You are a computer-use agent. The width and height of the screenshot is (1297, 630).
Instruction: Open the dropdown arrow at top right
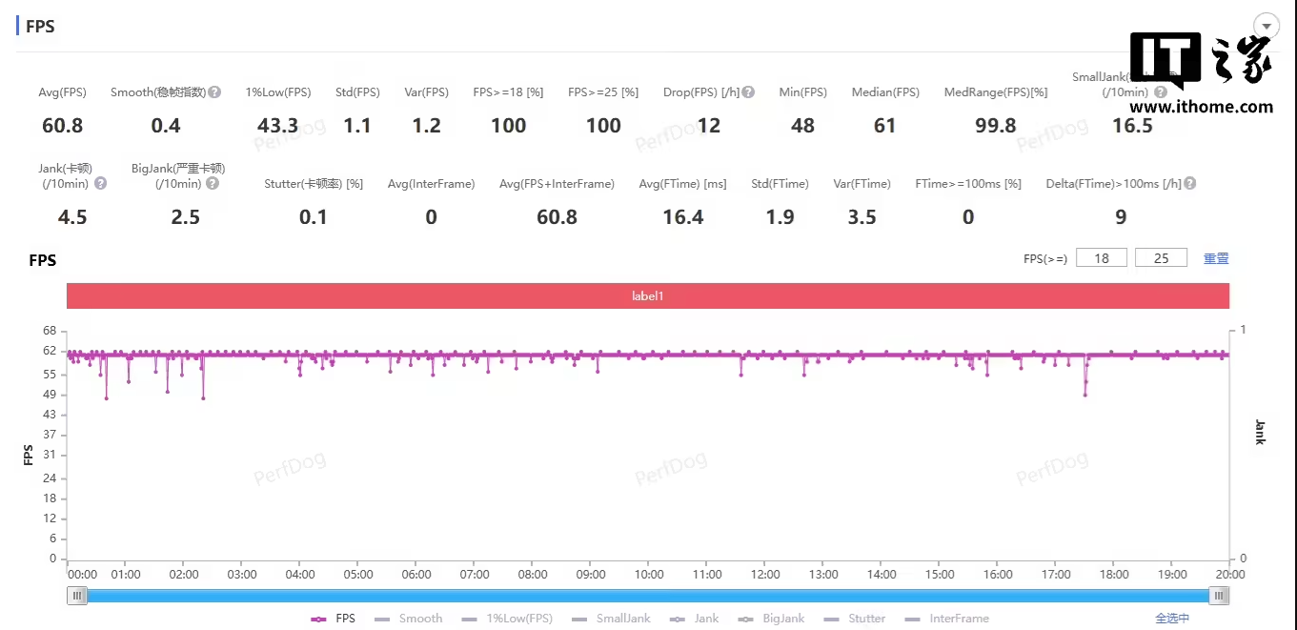click(x=1266, y=26)
